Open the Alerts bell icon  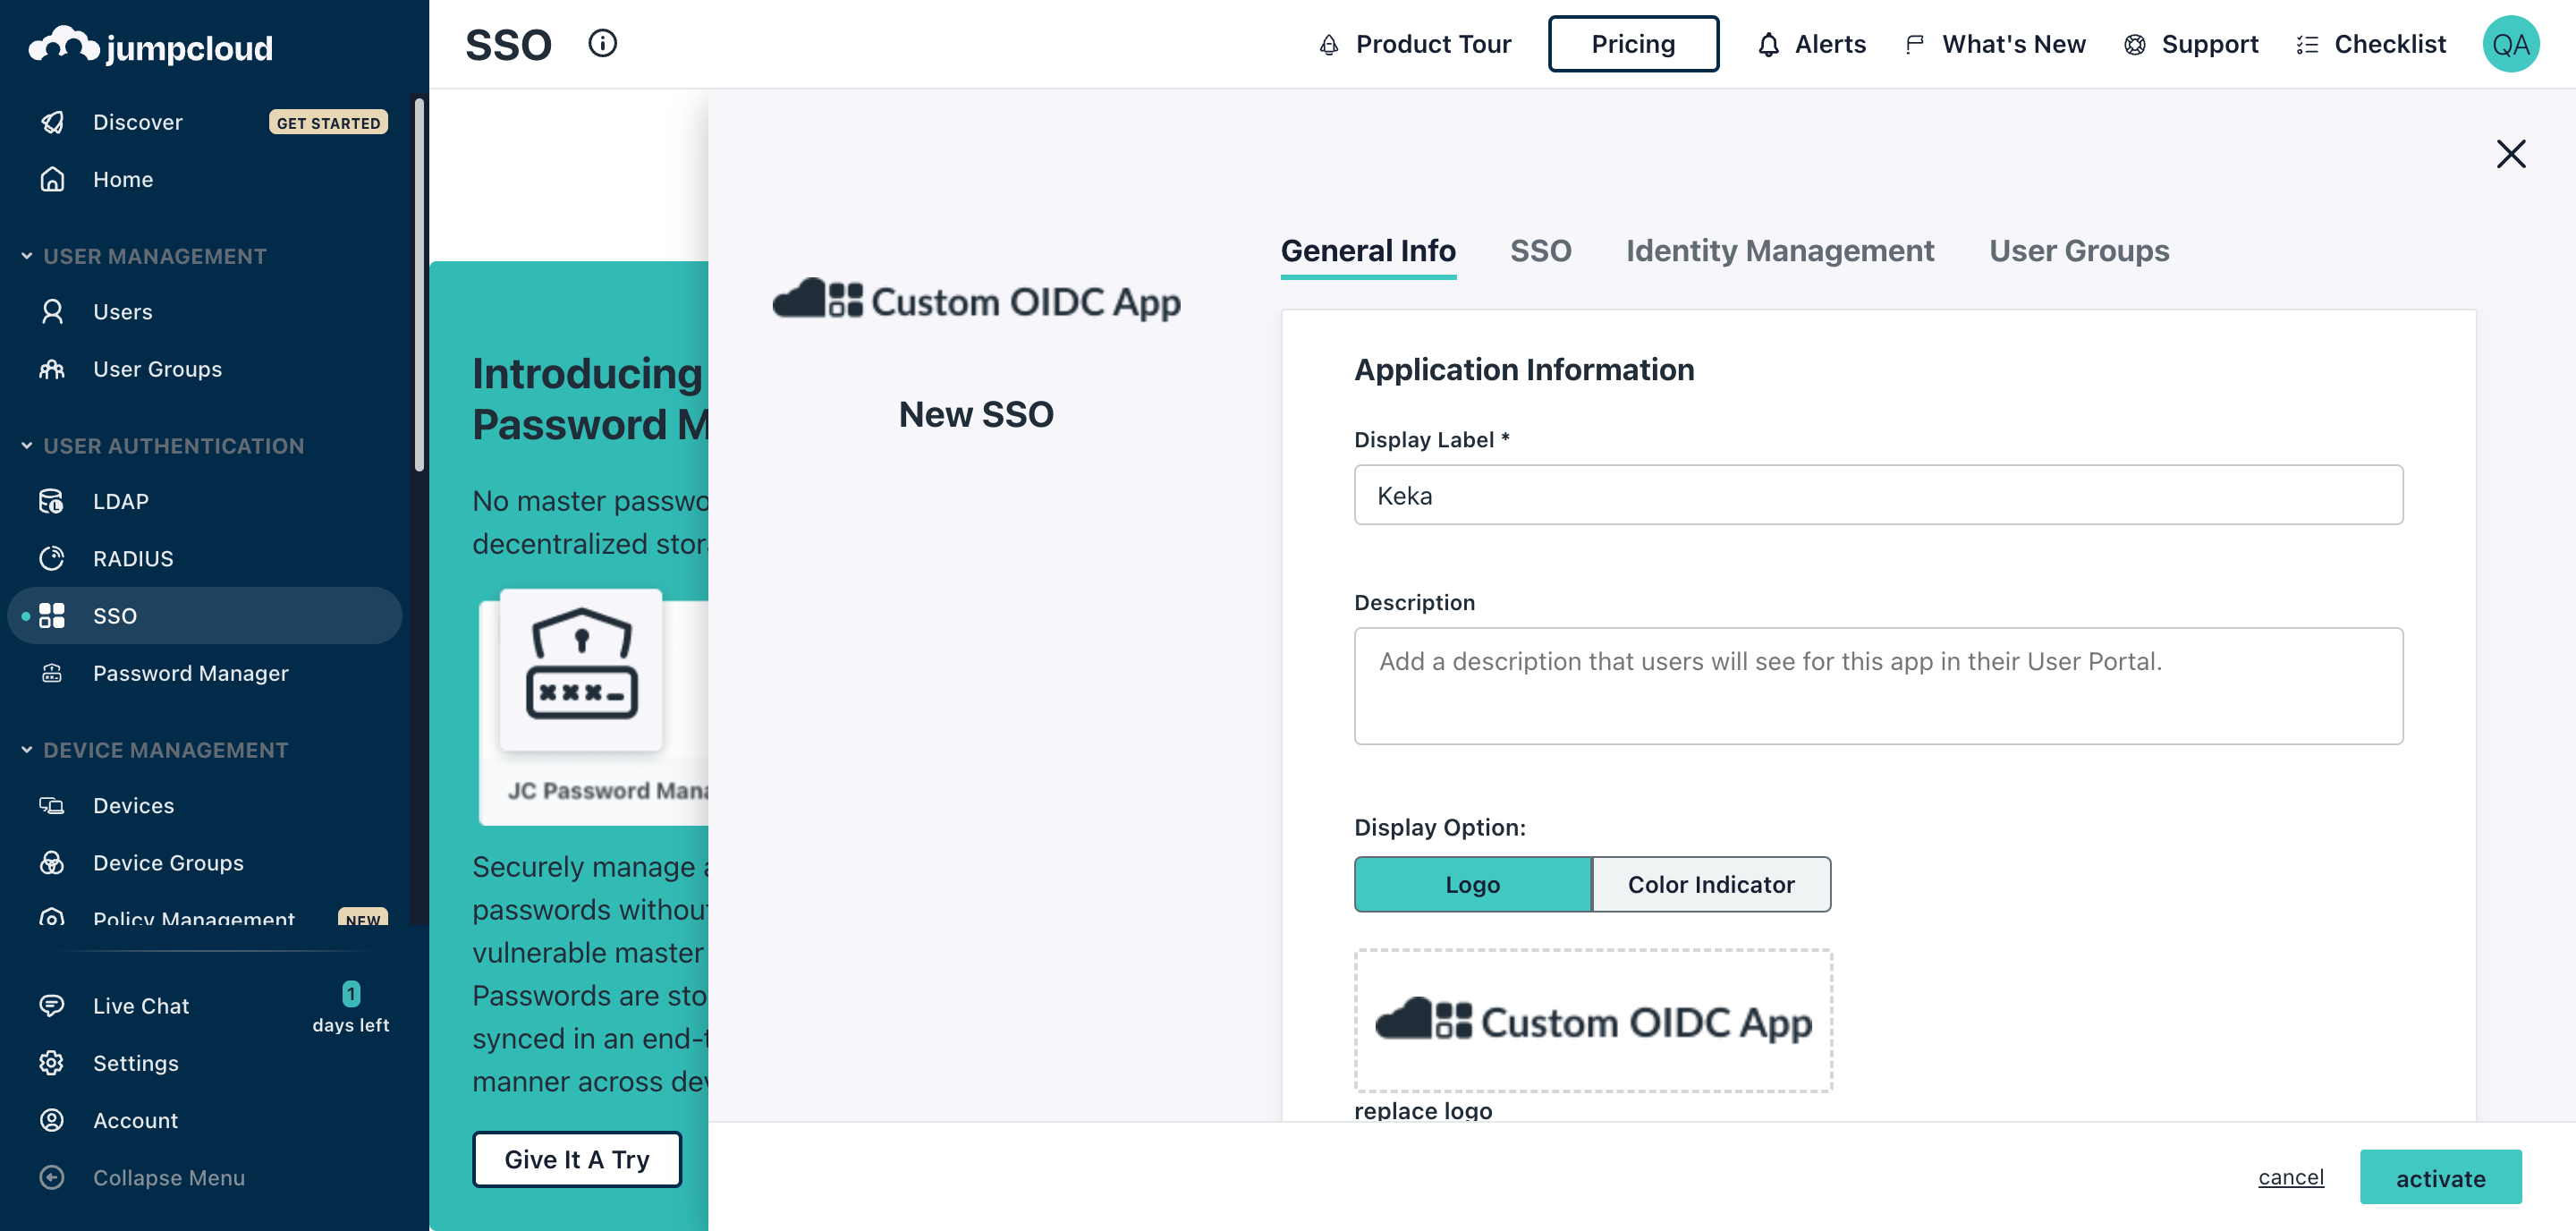click(x=1768, y=45)
